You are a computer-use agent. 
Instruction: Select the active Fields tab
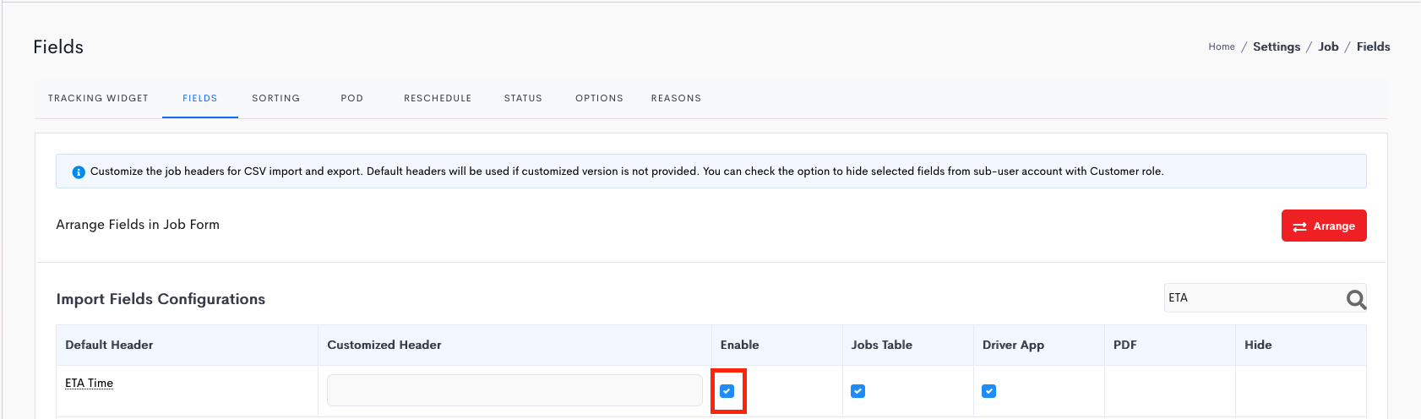[200, 98]
